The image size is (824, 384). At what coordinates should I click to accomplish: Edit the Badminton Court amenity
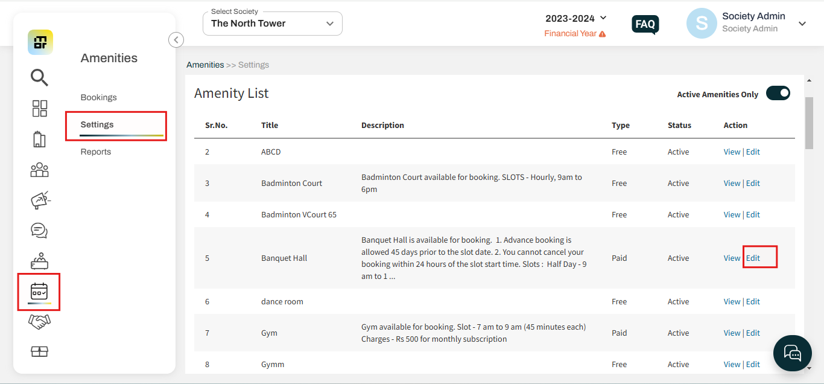[753, 183]
